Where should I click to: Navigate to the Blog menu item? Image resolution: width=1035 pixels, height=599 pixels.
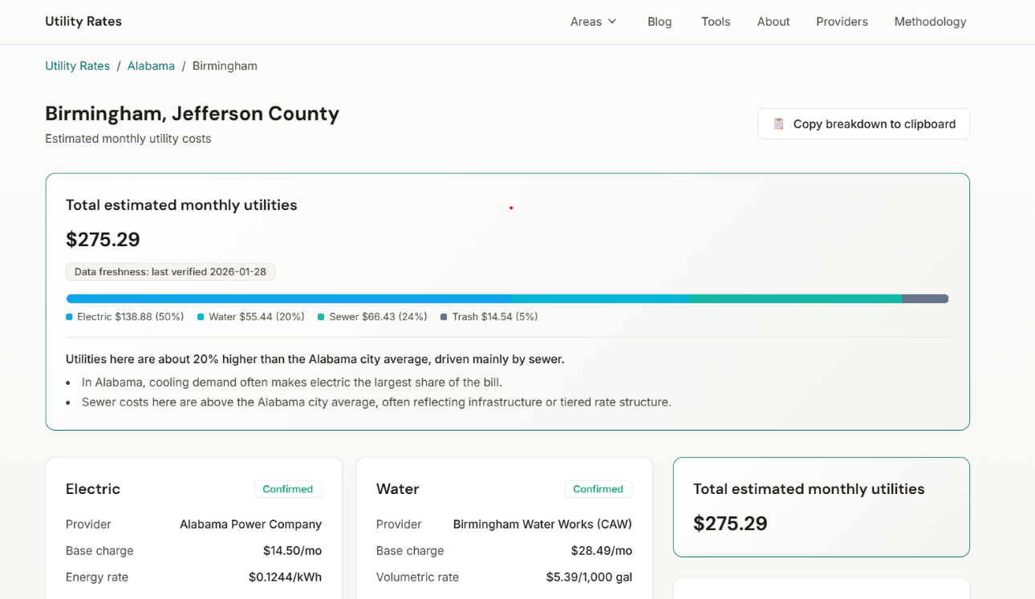pos(660,22)
